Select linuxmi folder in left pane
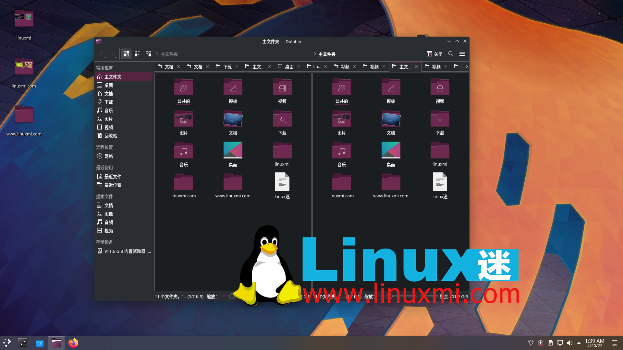This screenshot has width=623, height=350. coord(282,154)
